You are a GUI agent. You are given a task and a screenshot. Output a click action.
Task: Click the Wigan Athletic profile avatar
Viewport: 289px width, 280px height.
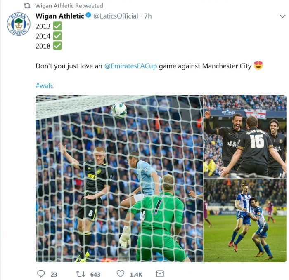[x=19, y=24]
